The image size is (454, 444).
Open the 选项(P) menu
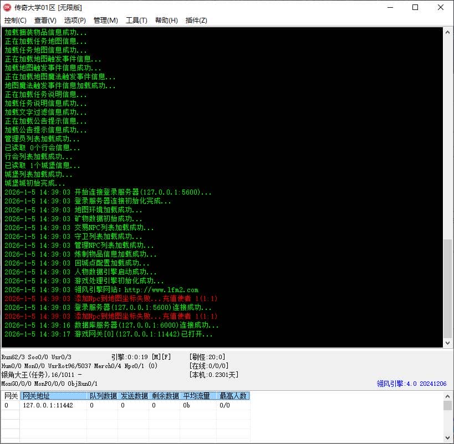(75, 21)
